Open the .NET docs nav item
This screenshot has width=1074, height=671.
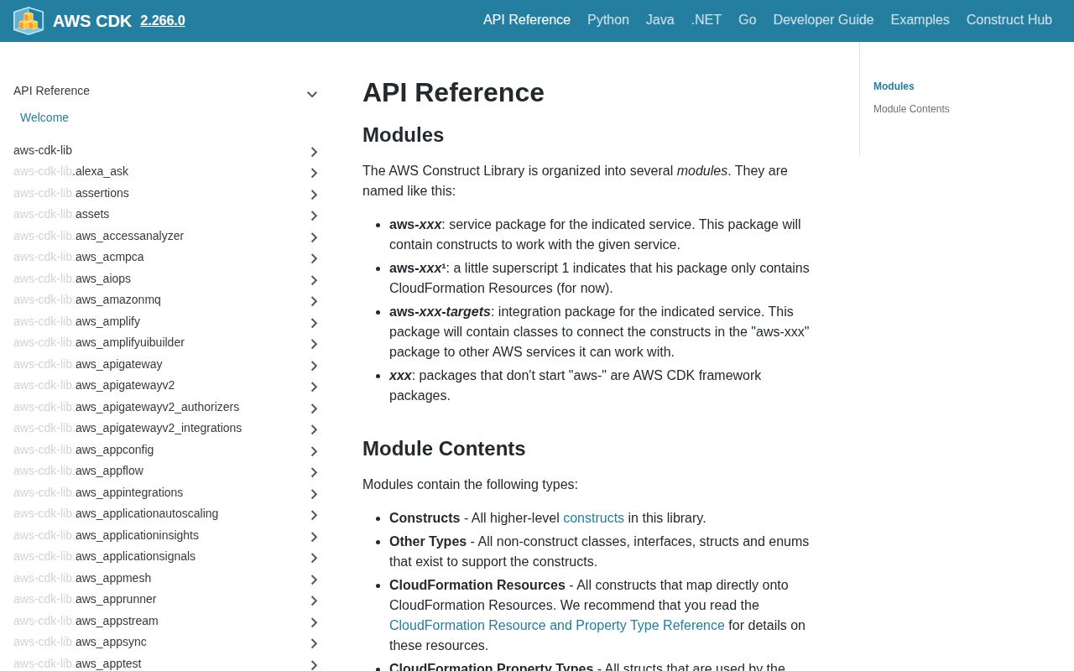(706, 20)
